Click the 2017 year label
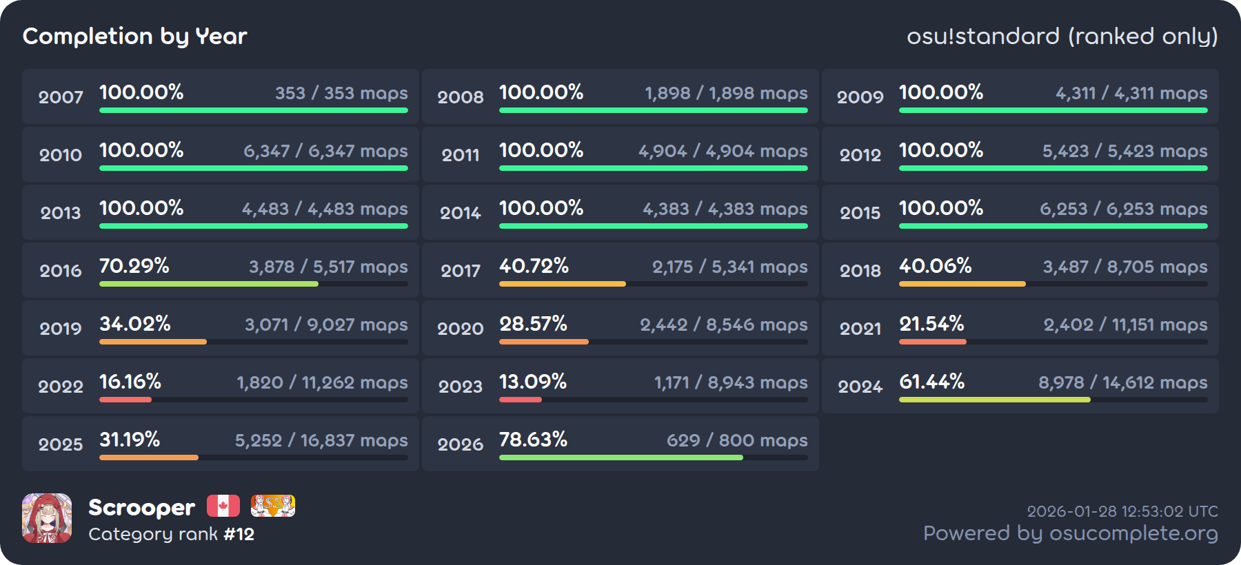This screenshot has width=1241, height=565. coord(461,271)
